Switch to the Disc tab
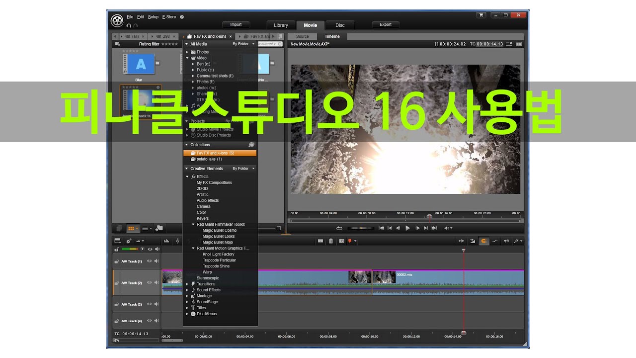The height and width of the screenshot is (358, 636). coord(340,25)
